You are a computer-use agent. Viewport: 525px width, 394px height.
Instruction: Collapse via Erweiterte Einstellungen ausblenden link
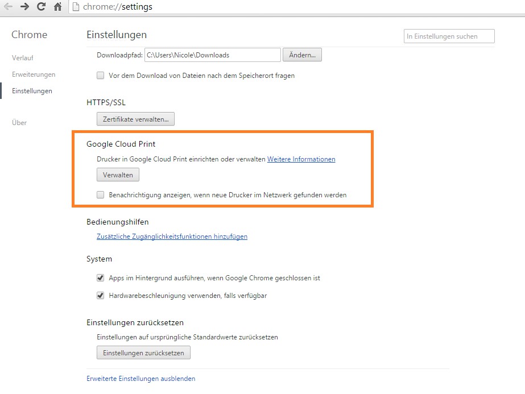(140, 378)
